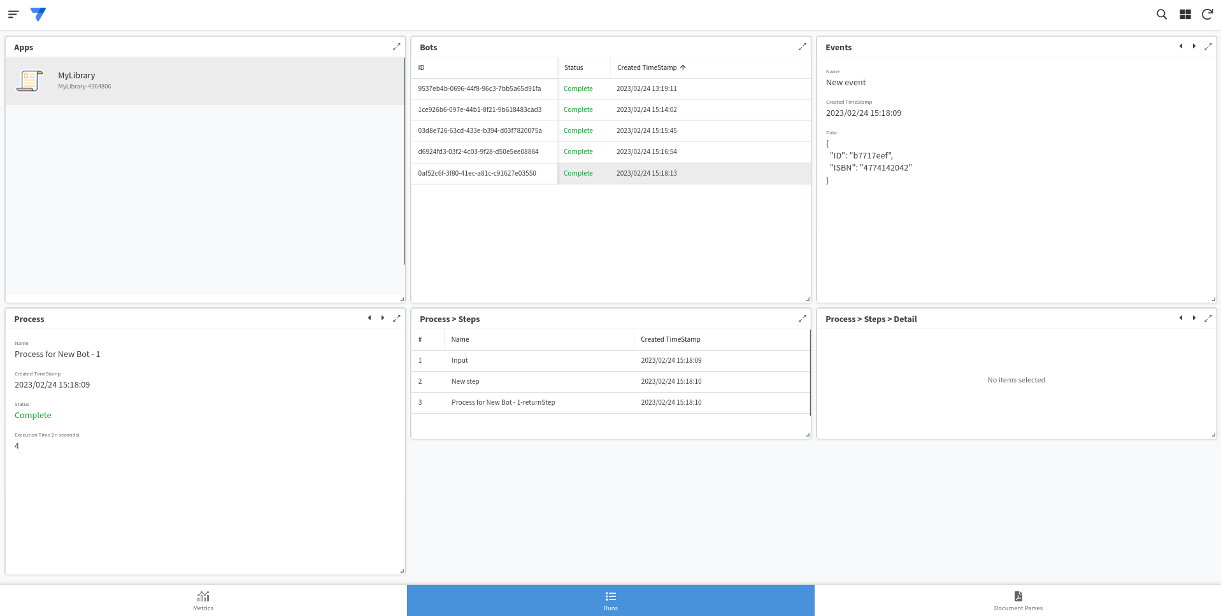Expand the Events panel to fullscreen
This screenshot has width=1221, height=616.
click(x=1208, y=46)
